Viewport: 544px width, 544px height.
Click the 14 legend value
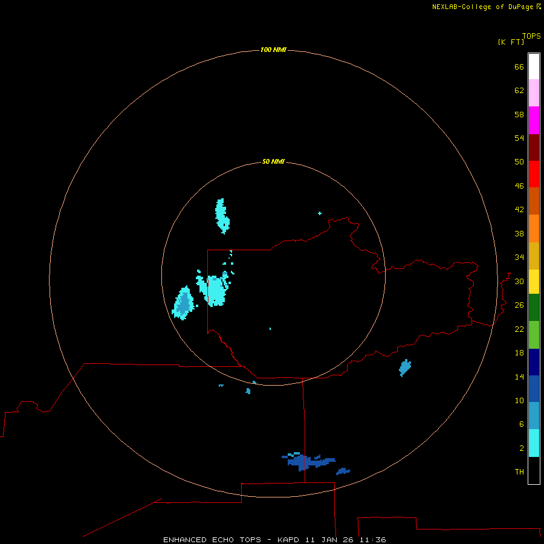click(519, 377)
